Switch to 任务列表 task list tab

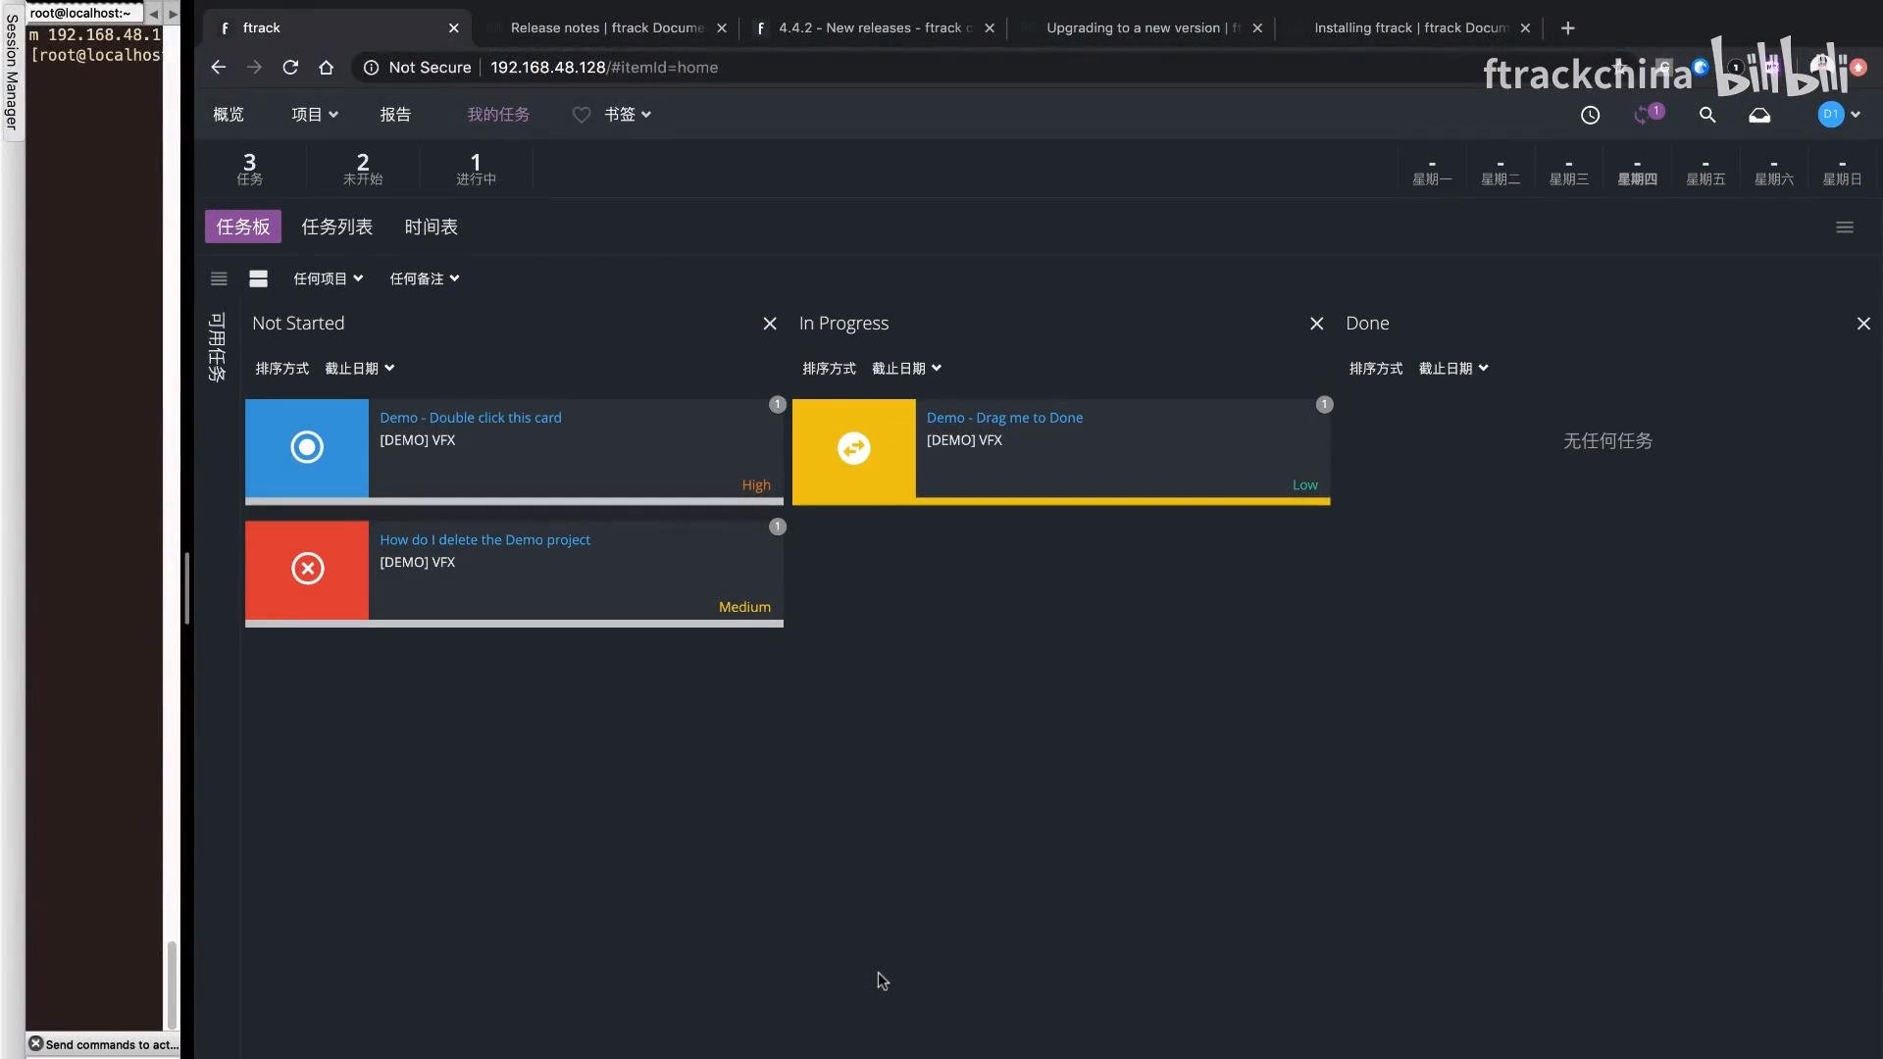[x=336, y=227]
